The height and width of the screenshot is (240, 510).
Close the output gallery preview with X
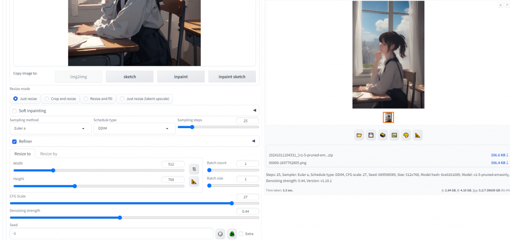tap(507, 5)
